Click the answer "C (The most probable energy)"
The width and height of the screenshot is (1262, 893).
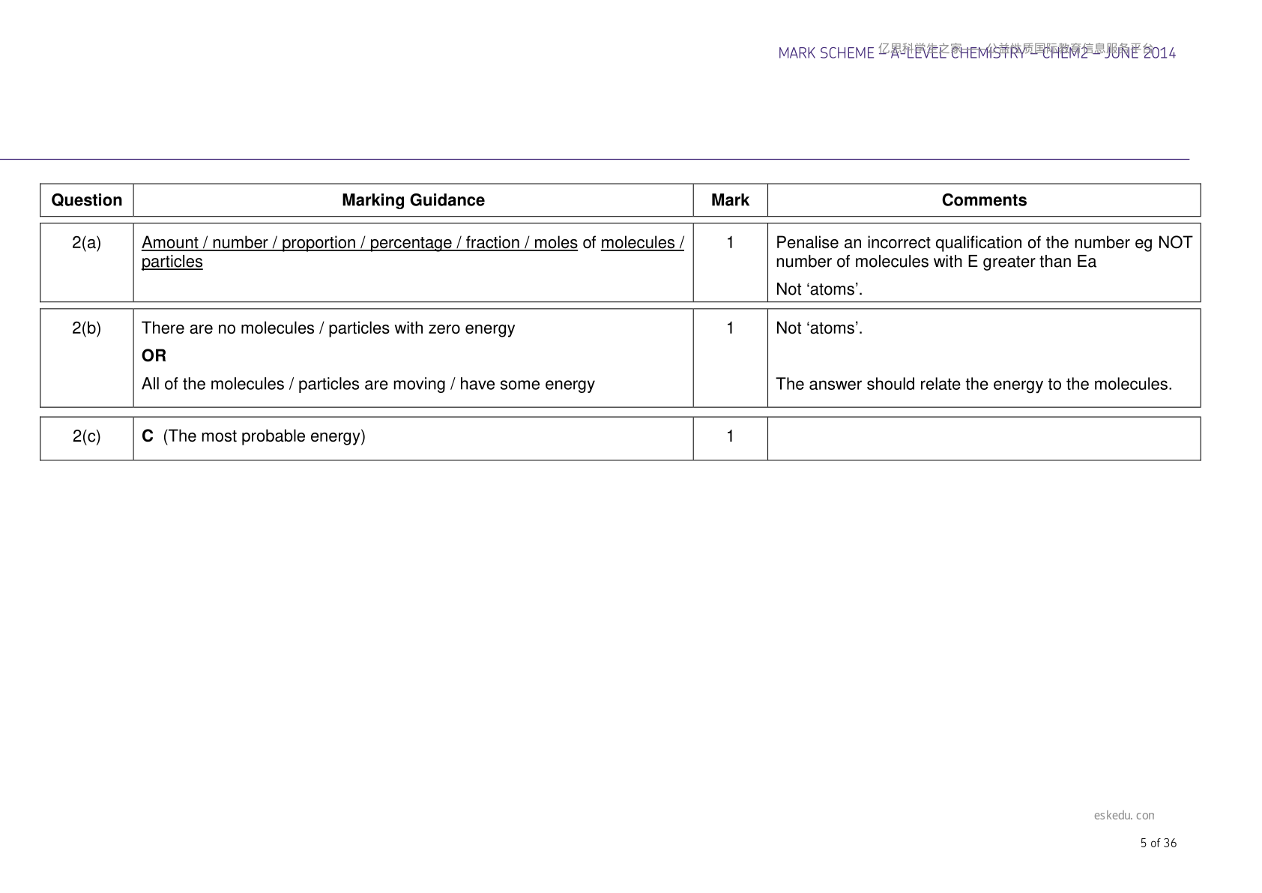pyautogui.click(x=253, y=436)
